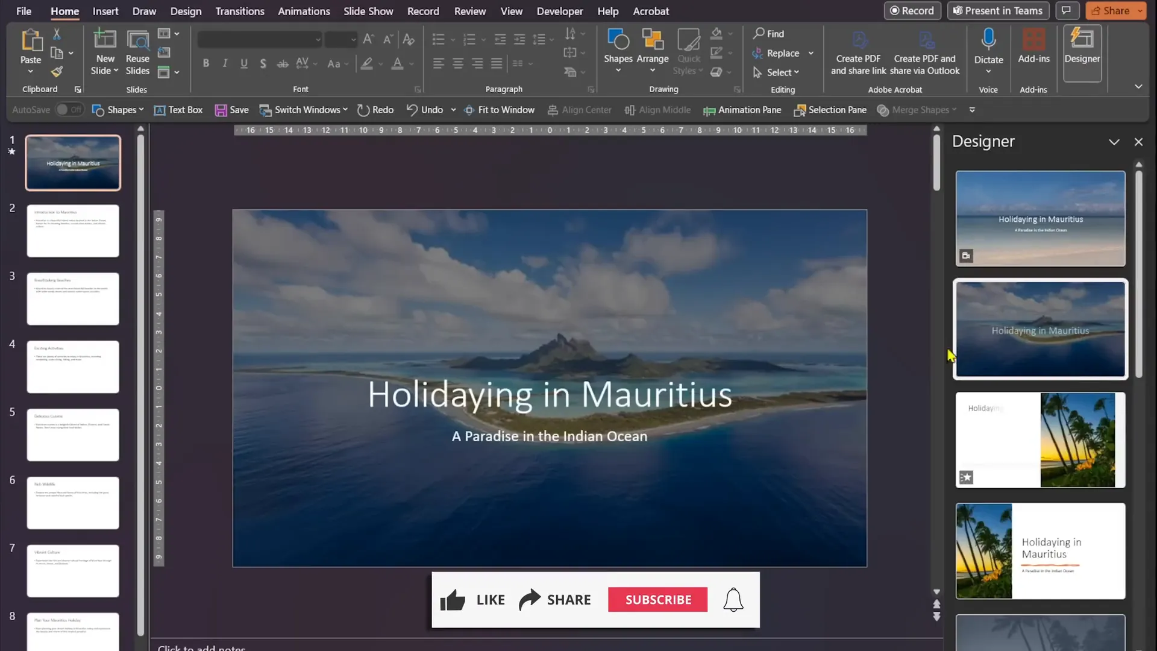Click Fit to Window

499,110
